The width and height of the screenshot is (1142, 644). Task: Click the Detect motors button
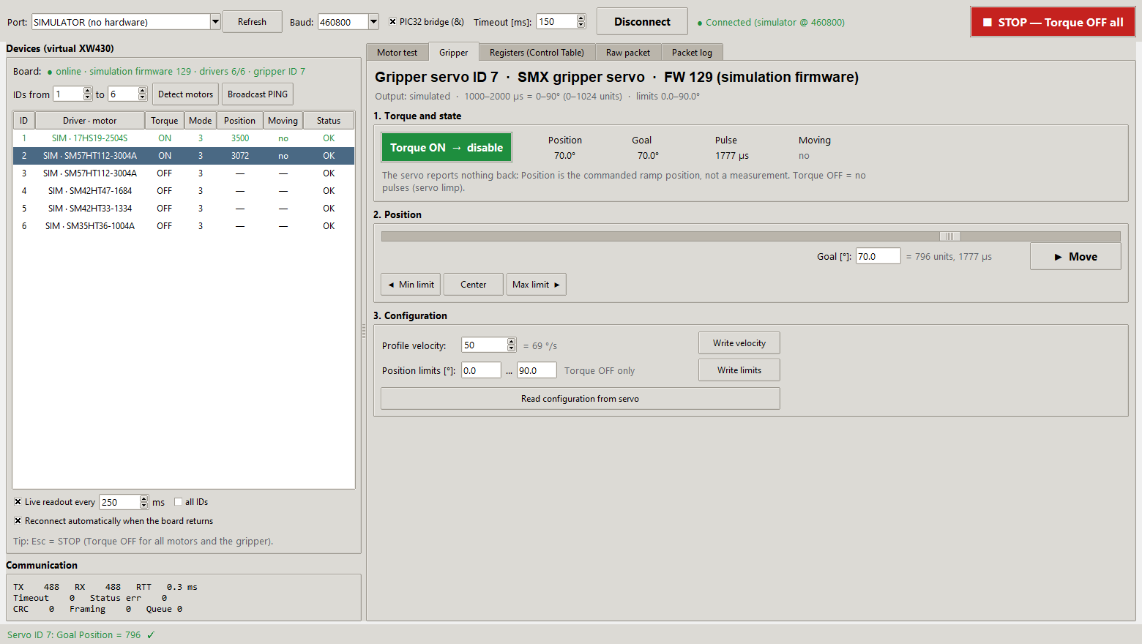point(185,94)
